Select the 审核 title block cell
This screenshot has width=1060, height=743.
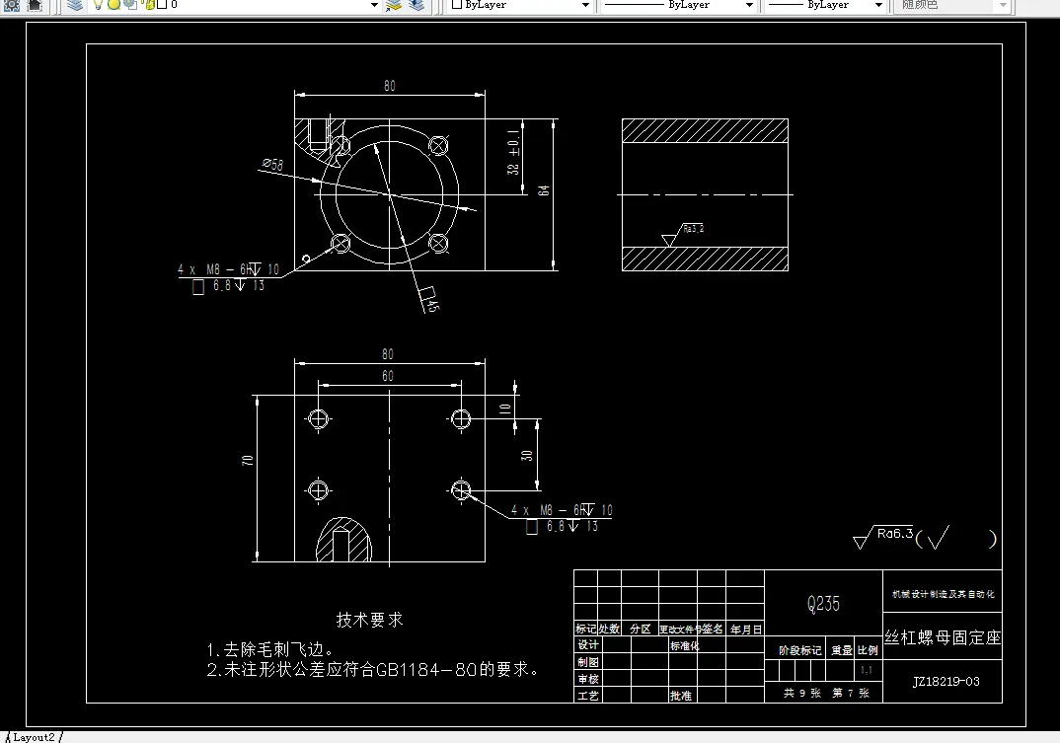pyautogui.click(x=588, y=679)
